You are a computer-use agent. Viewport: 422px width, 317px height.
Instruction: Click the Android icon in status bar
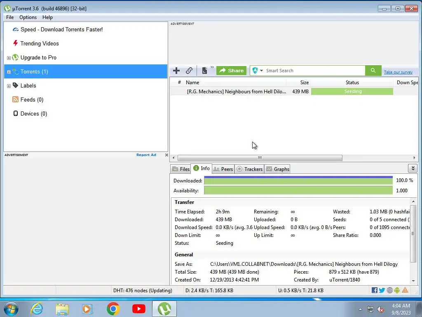(x=397, y=290)
